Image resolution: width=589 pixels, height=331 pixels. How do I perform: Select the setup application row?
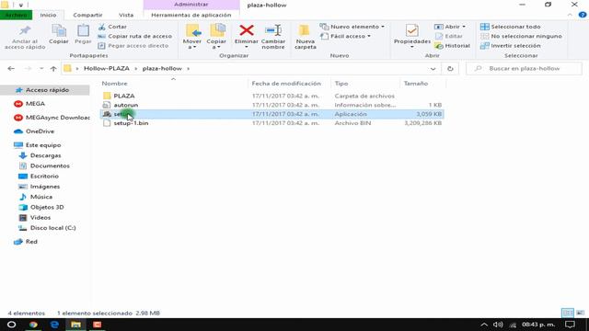pos(272,114)
